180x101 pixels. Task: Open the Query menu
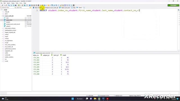point(13,3)
